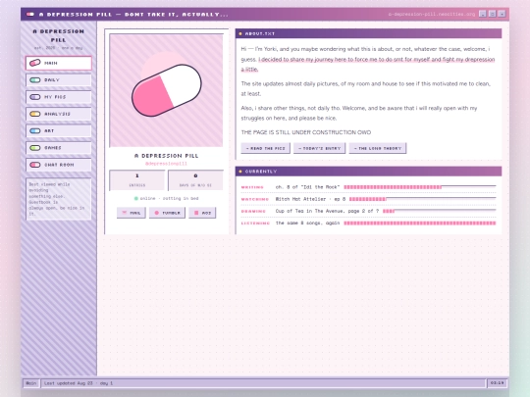Open the Read the Fics button

pyautogui.click(x=265, y=148)
